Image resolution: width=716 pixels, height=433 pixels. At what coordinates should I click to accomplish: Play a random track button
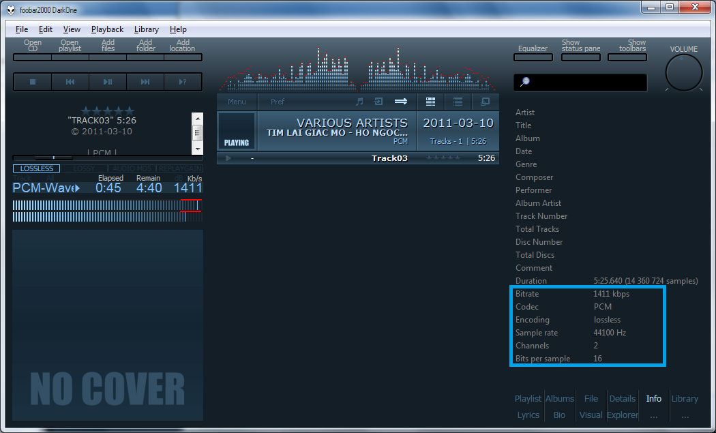(x=183, y=82)
